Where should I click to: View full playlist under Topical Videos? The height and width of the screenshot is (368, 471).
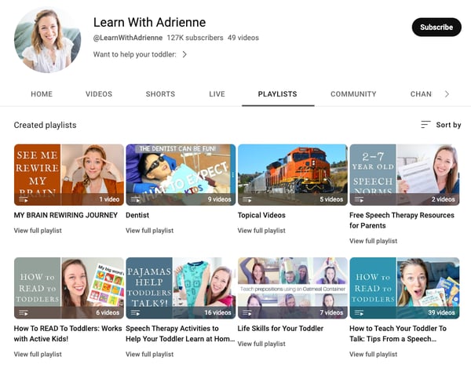coord(261,231)
